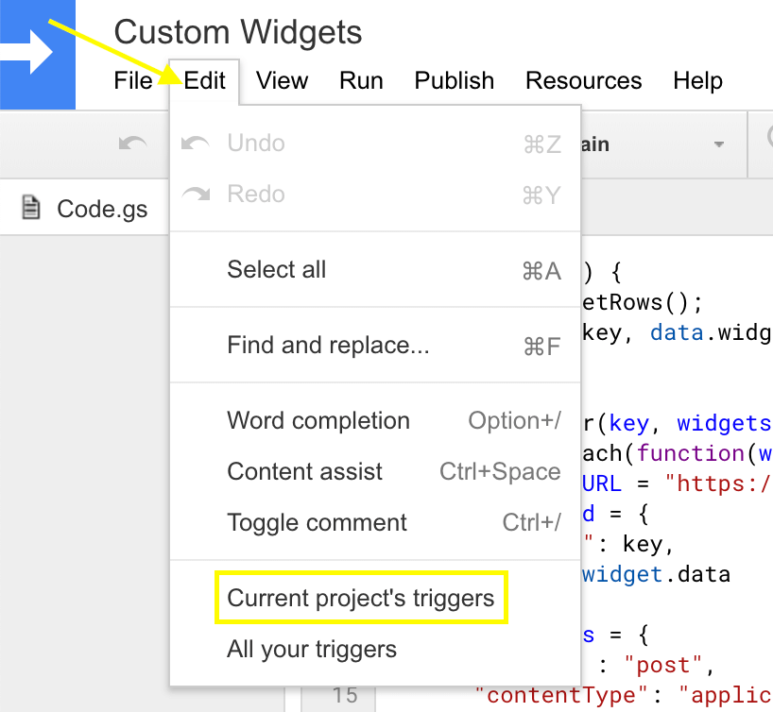The width and height of the screenshot is (773, 712).
Task: Open the Run menu
Action: click(360, 81)
